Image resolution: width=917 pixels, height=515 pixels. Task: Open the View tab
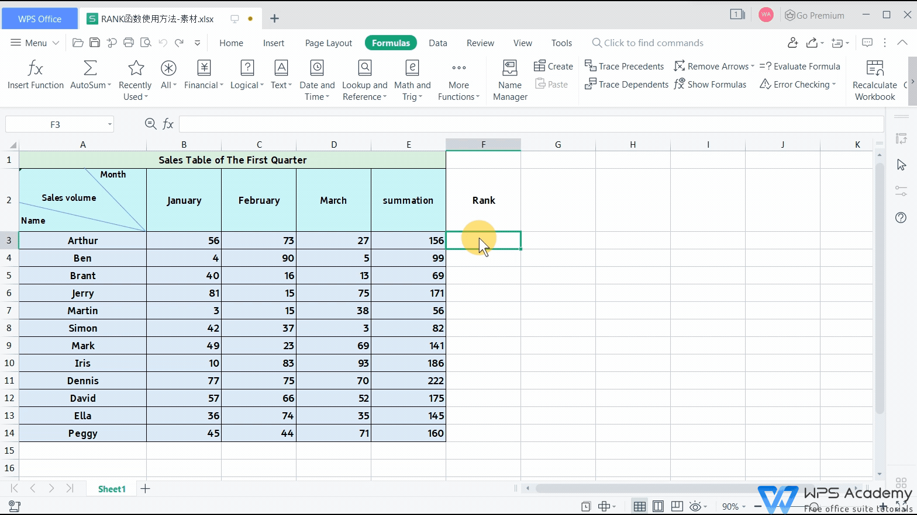(x=523, y=43)
